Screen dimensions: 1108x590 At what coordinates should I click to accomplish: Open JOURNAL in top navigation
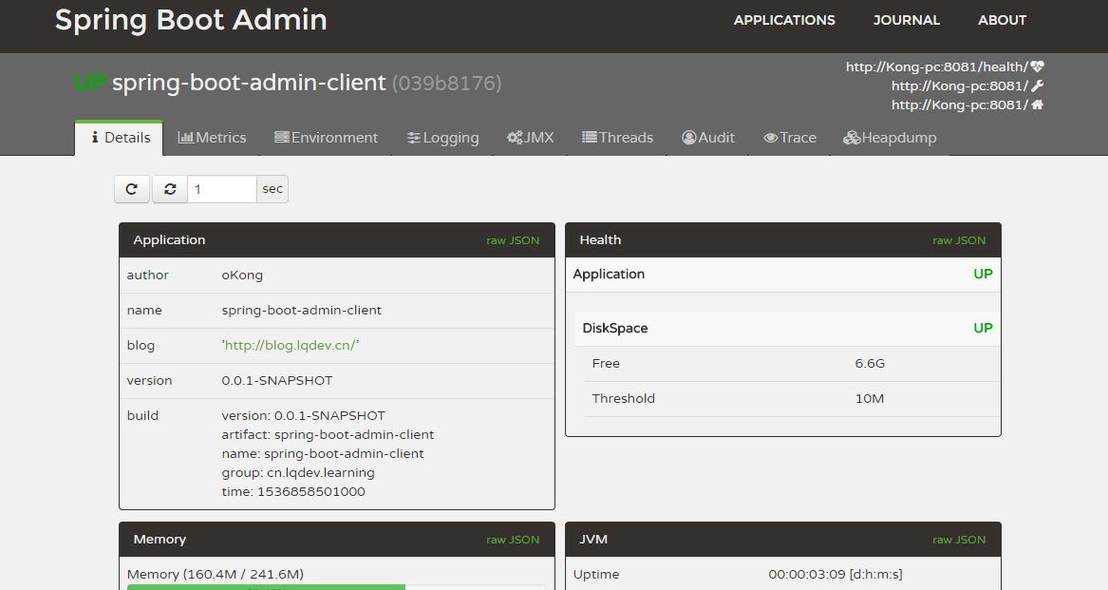click(907, 21)
